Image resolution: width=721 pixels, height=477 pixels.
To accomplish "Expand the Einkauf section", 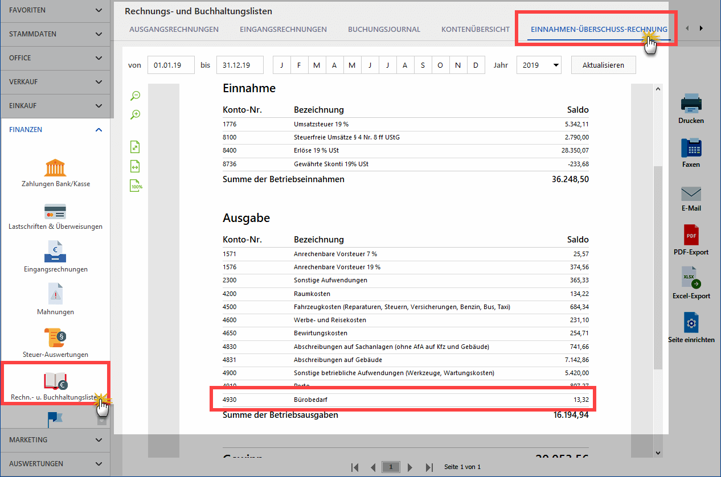I will (x=55, y=106).
